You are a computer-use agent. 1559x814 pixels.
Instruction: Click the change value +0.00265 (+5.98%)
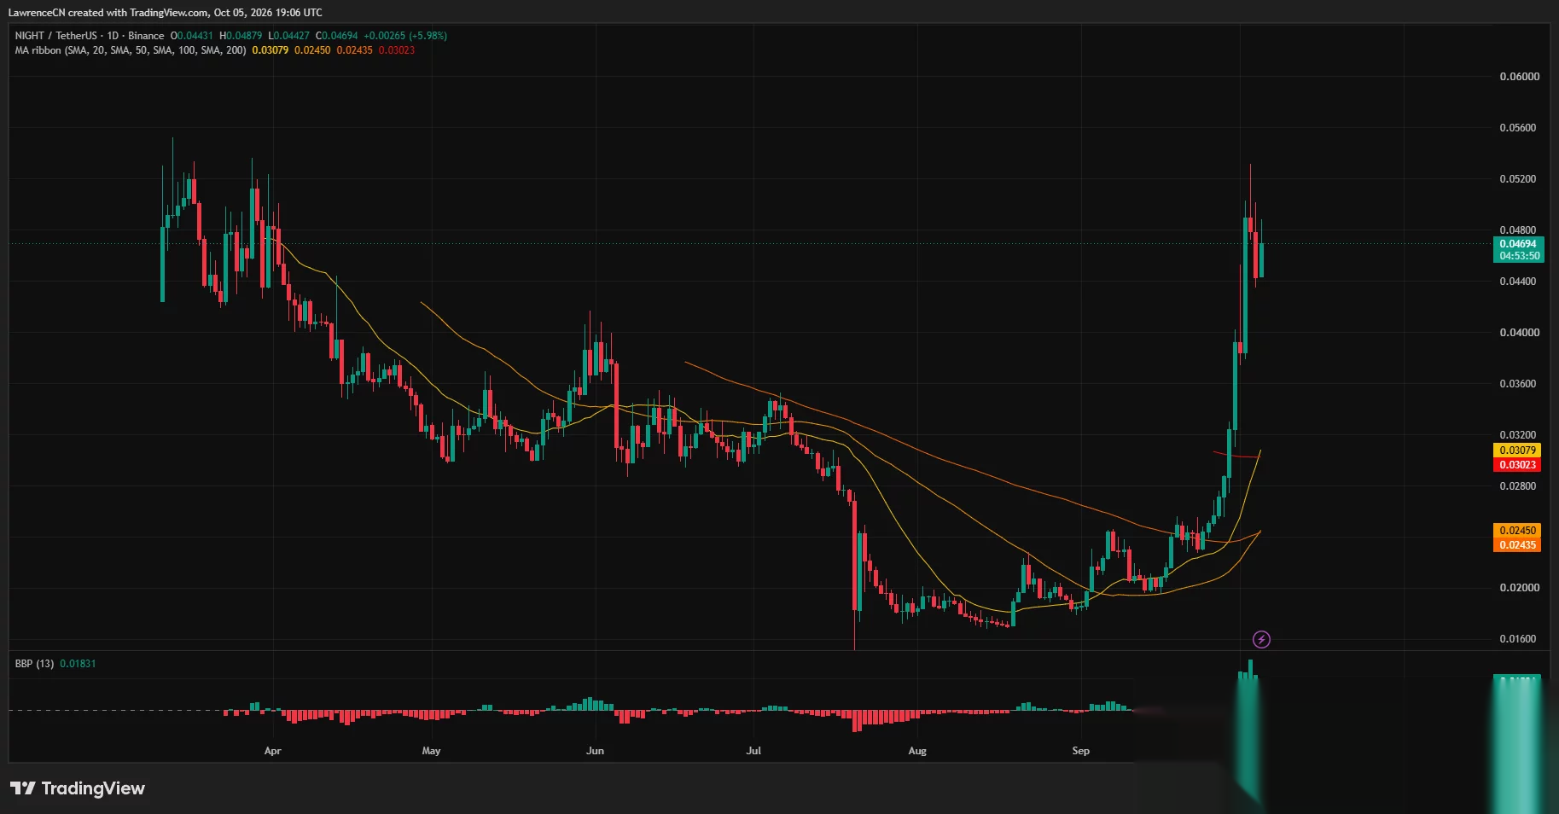click(x=405, y=36)
